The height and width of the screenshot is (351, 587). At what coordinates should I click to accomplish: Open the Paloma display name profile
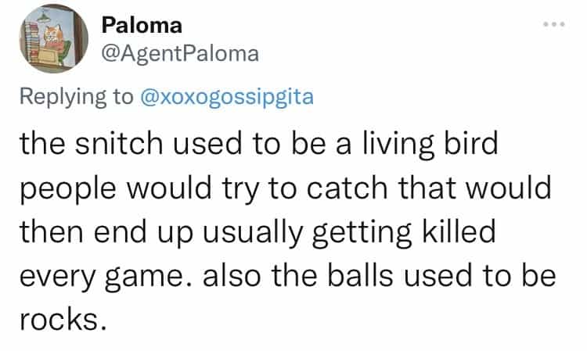[x=142, y=26]
